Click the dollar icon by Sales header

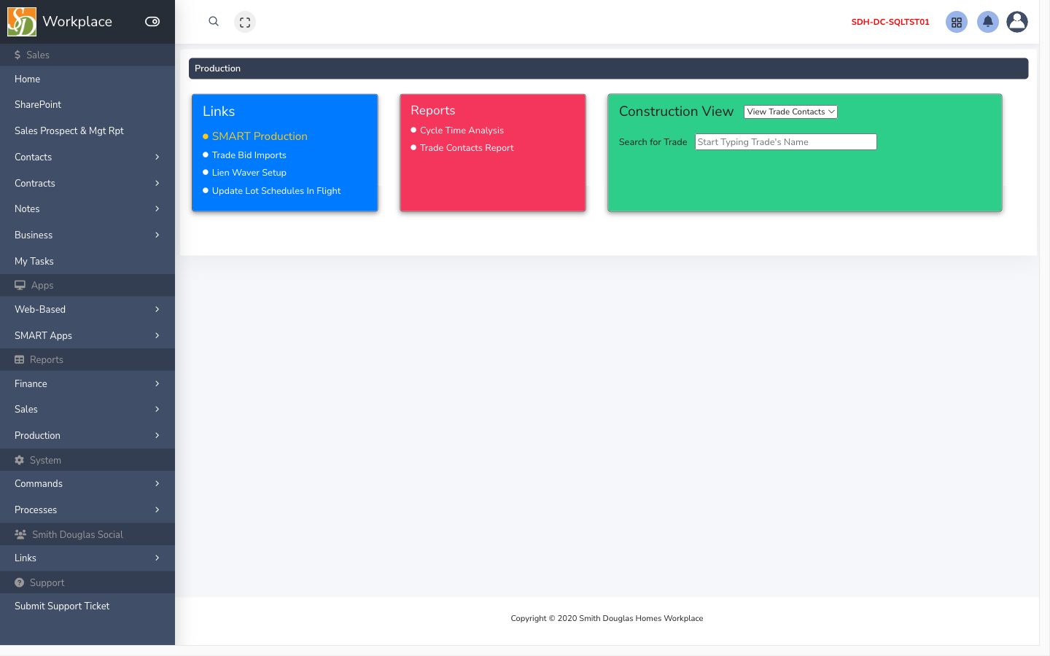(17, 55)
